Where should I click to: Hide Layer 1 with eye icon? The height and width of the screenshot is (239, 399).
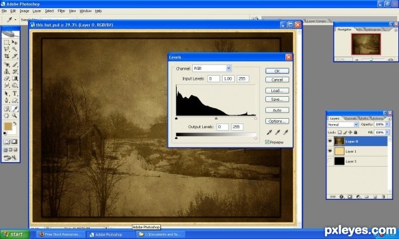pyautogui.click(x=330, y=151)
